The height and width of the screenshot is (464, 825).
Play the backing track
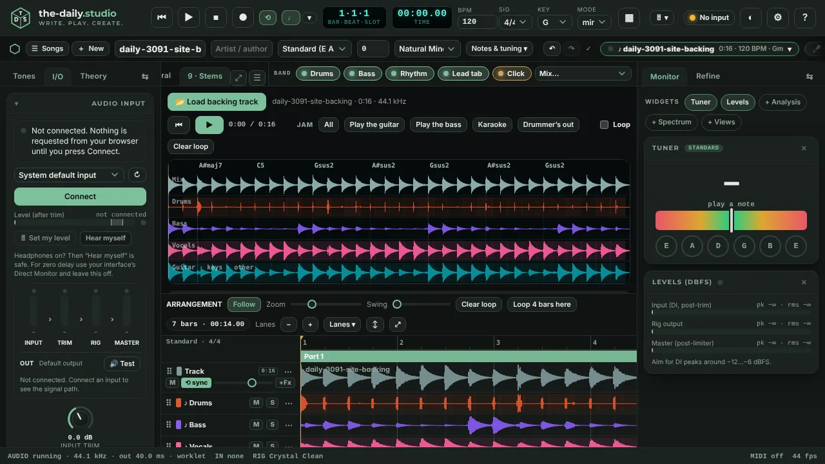click(x=209, y=124)
